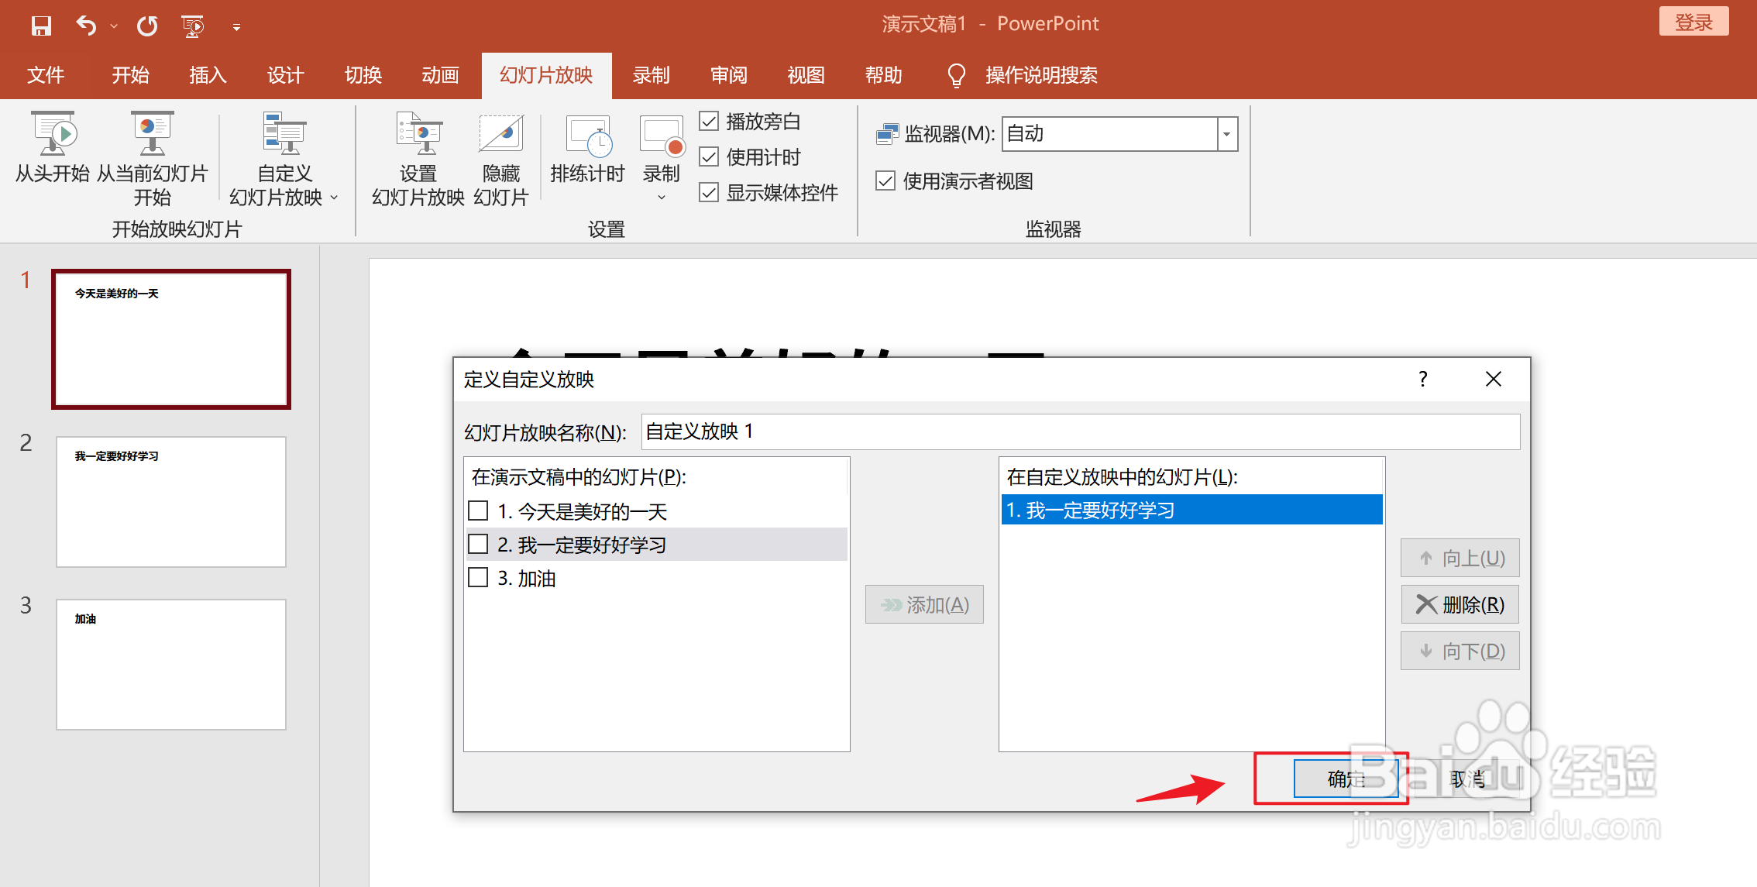Check slide 1. 今天是美好的一天 checkbox

(478, 511)
